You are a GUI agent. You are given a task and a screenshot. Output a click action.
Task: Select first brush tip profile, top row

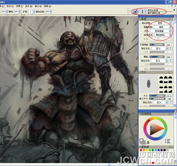pyautogui.click(x=161, y=77)
